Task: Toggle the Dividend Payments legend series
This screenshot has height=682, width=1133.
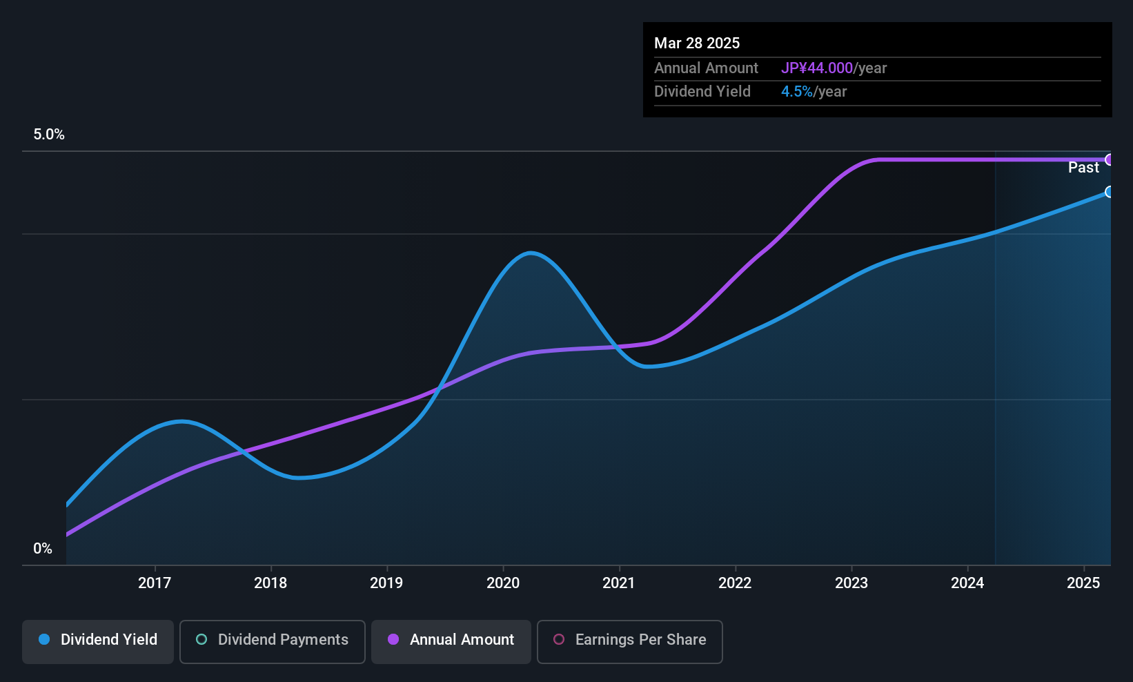Action: 273,641
